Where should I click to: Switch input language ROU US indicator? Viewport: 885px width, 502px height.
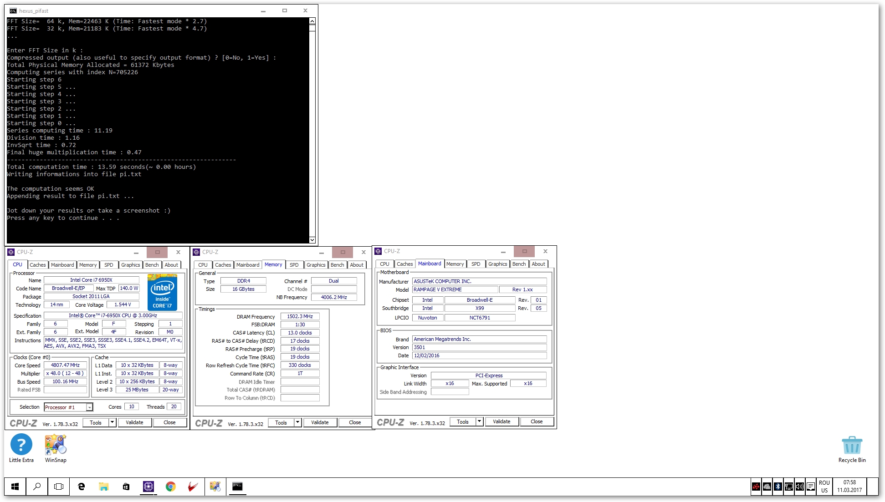tap(824, 487)
